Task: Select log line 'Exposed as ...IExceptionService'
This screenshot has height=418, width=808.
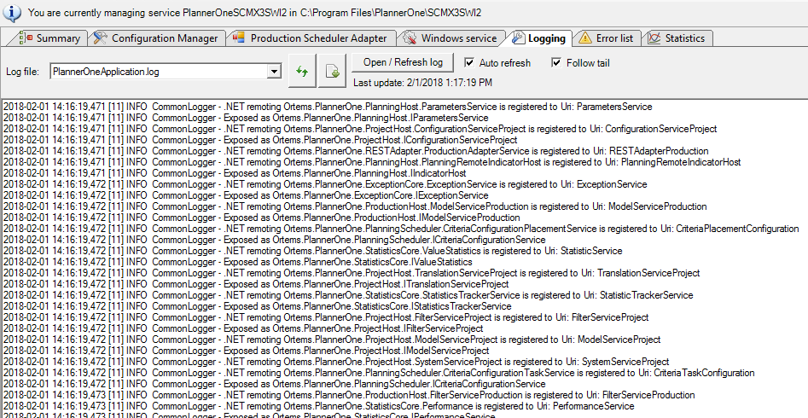Action: pos(246,195)
